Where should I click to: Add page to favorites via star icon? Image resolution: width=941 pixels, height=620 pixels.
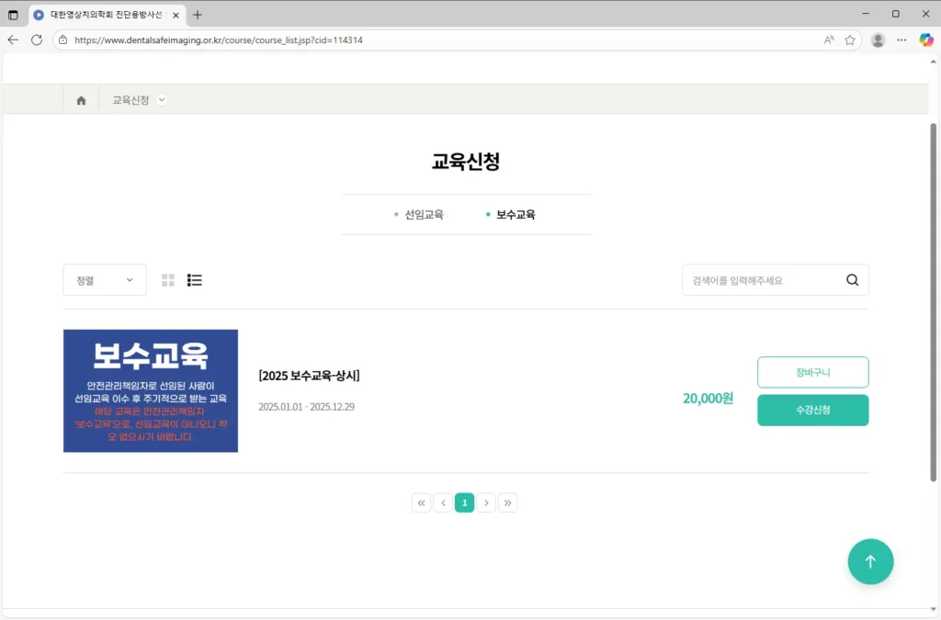(x=847, y=39)
